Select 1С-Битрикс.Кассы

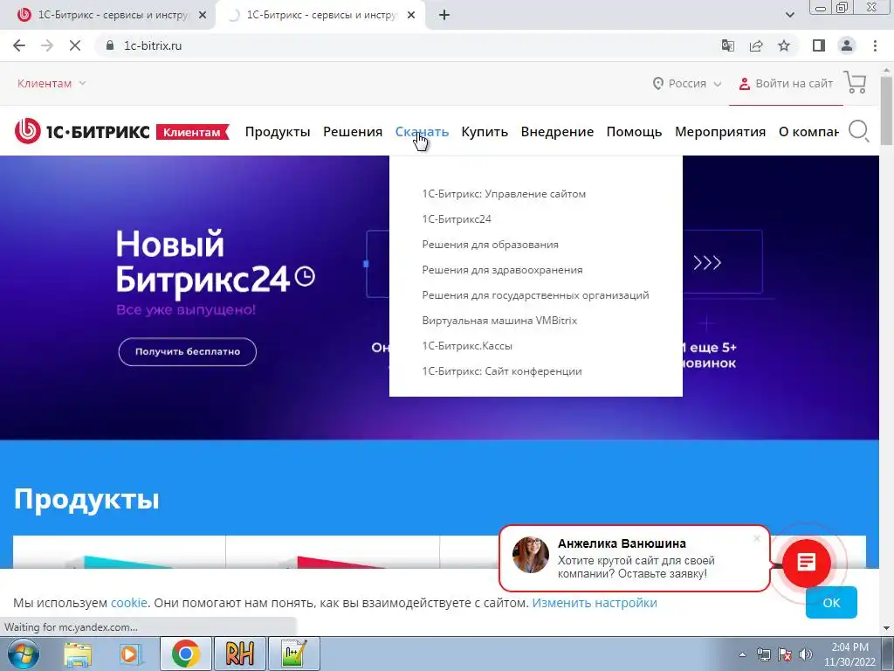[467, 346]
